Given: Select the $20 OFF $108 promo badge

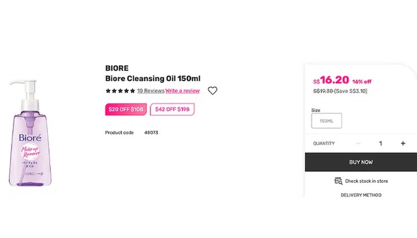Looking at the screenshot, I should click(126, 109).
